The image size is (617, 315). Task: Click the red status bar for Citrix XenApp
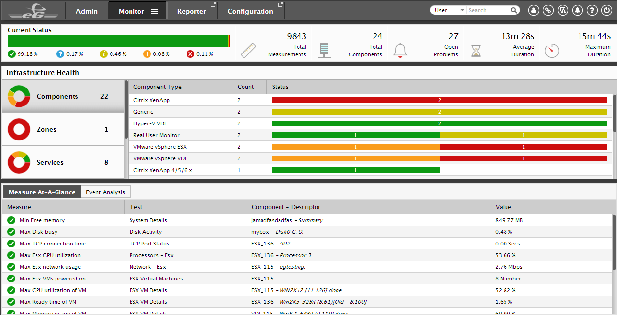tap(439, 100)
